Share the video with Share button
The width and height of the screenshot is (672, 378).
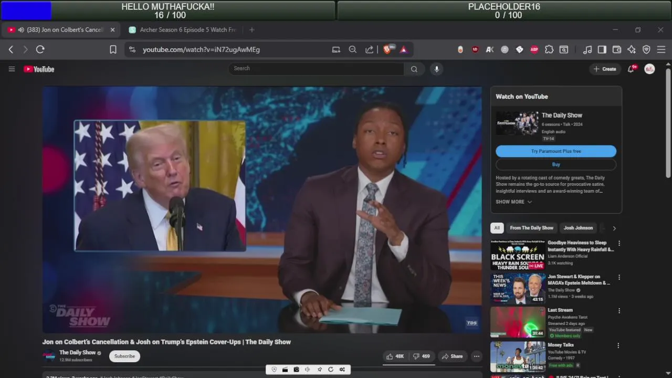tap(452, 356)
